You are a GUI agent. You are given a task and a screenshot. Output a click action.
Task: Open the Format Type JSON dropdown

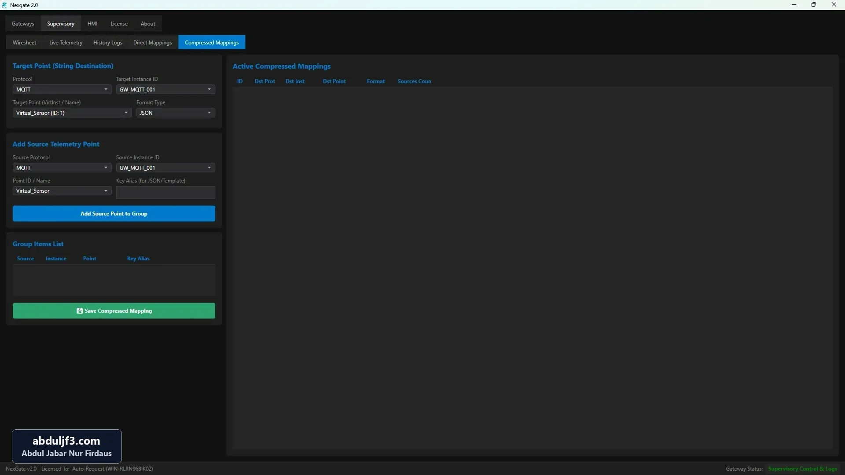176,113
